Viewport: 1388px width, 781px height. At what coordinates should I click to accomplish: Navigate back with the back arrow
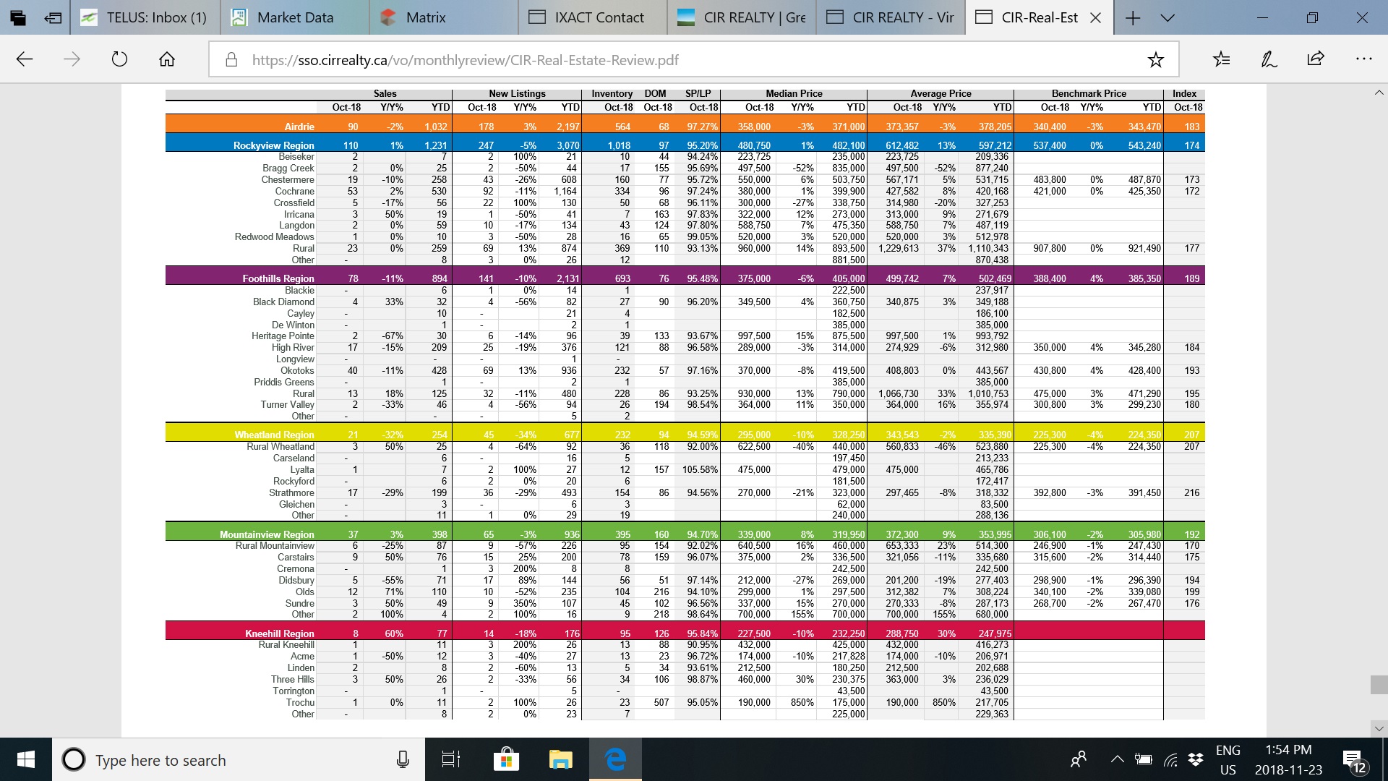tap(25, 59)
